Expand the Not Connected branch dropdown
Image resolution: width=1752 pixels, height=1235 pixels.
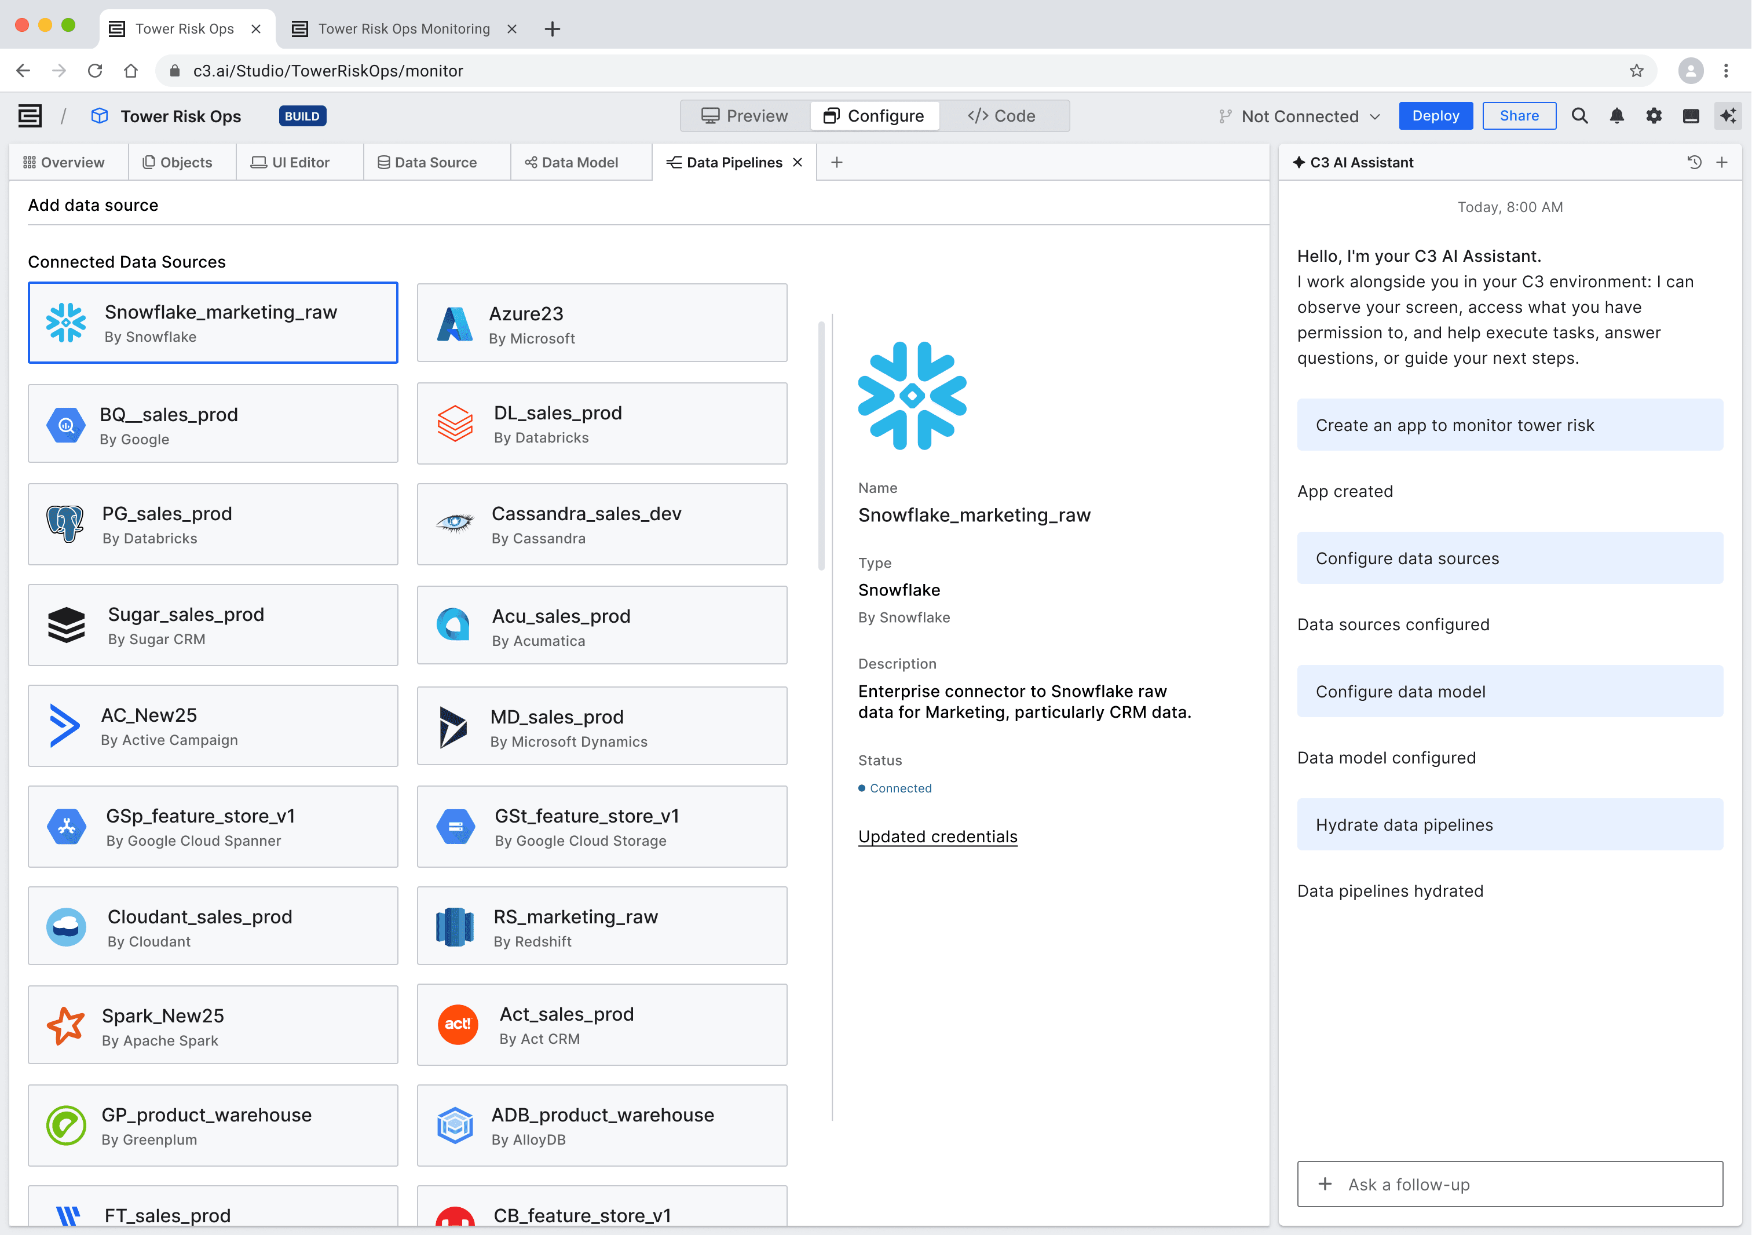(1300, 116)
